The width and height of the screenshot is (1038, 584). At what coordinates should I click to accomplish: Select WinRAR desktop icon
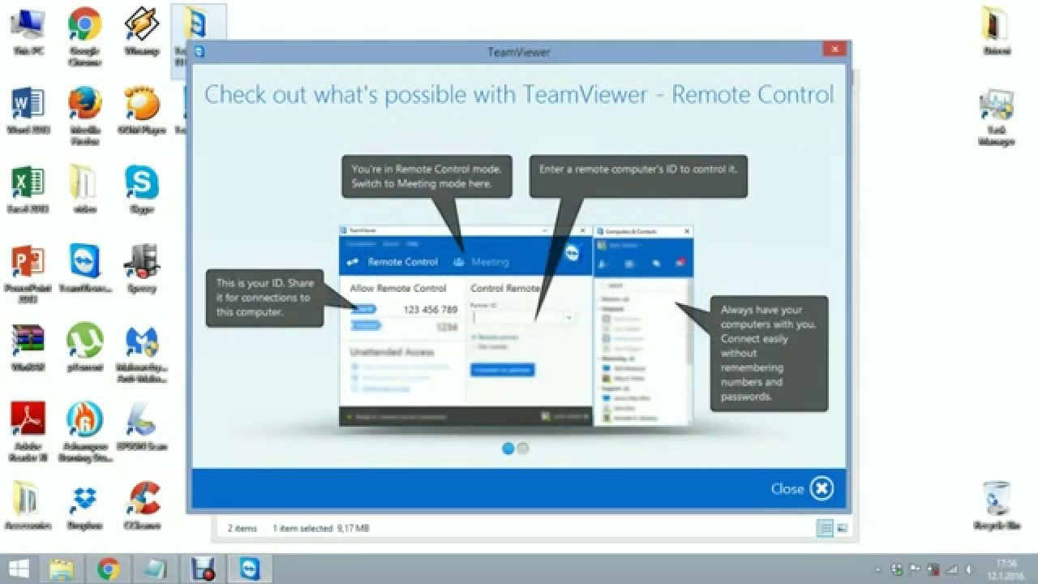click(28, 349)
